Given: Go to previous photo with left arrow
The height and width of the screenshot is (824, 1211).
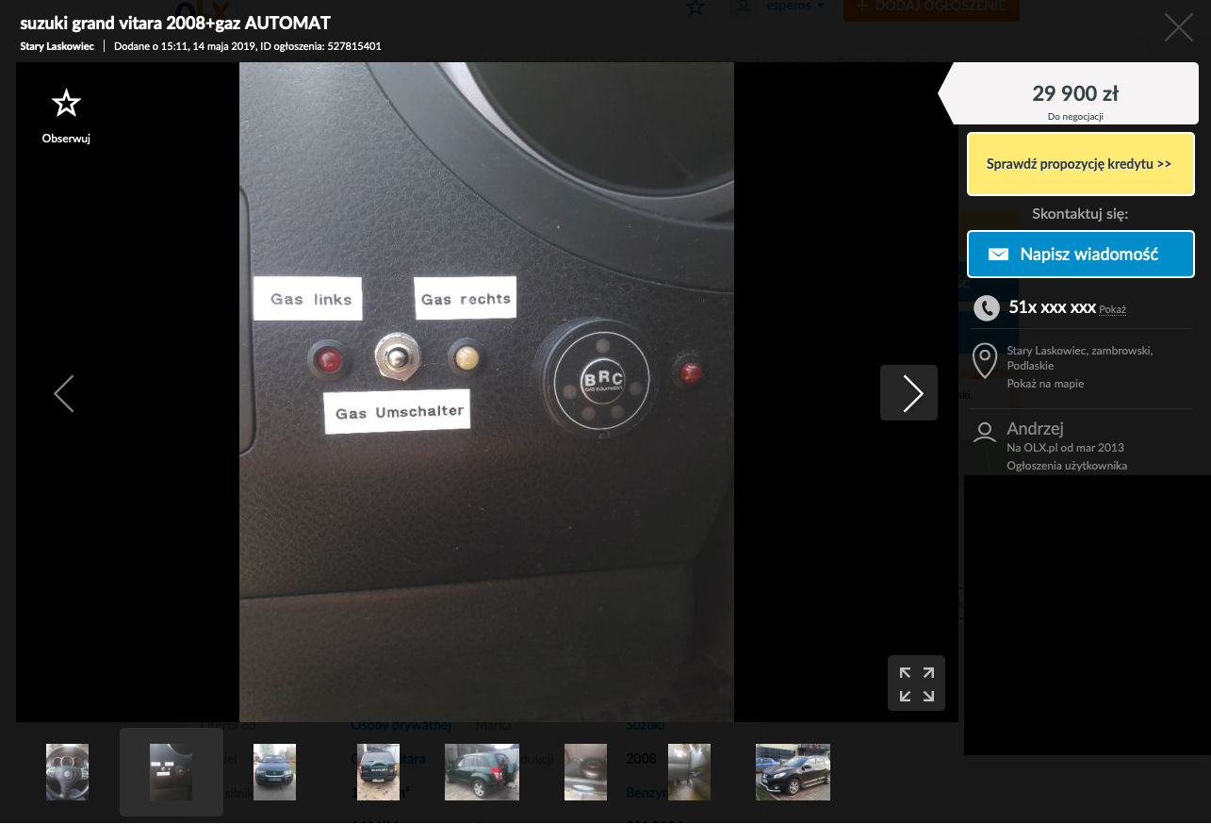Looking at the screenshot, I should coord(63,393).
